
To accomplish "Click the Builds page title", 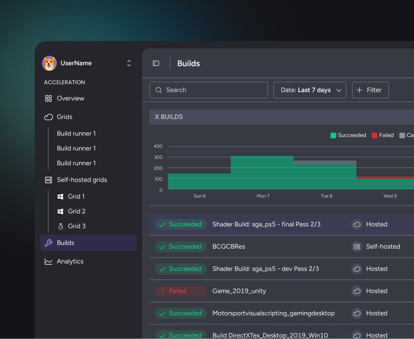I will tap(188, 64).
